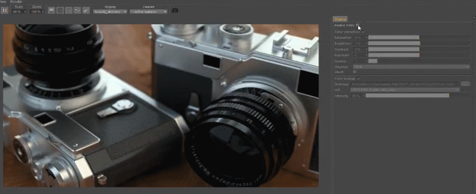
Task: Open the Render menu
Action: pos(16,2)
